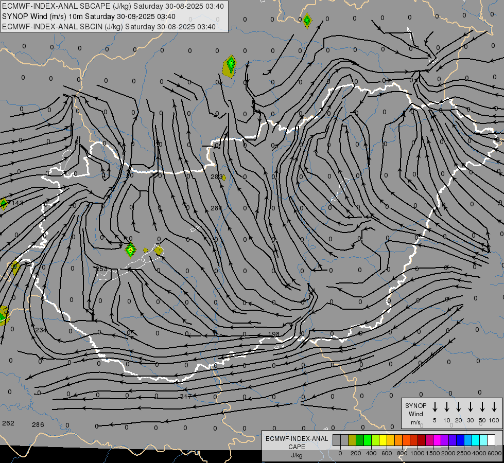Click the wind legend arrow above 30
The width and height of the screenshot is (504, 463).
click(470, 407)
